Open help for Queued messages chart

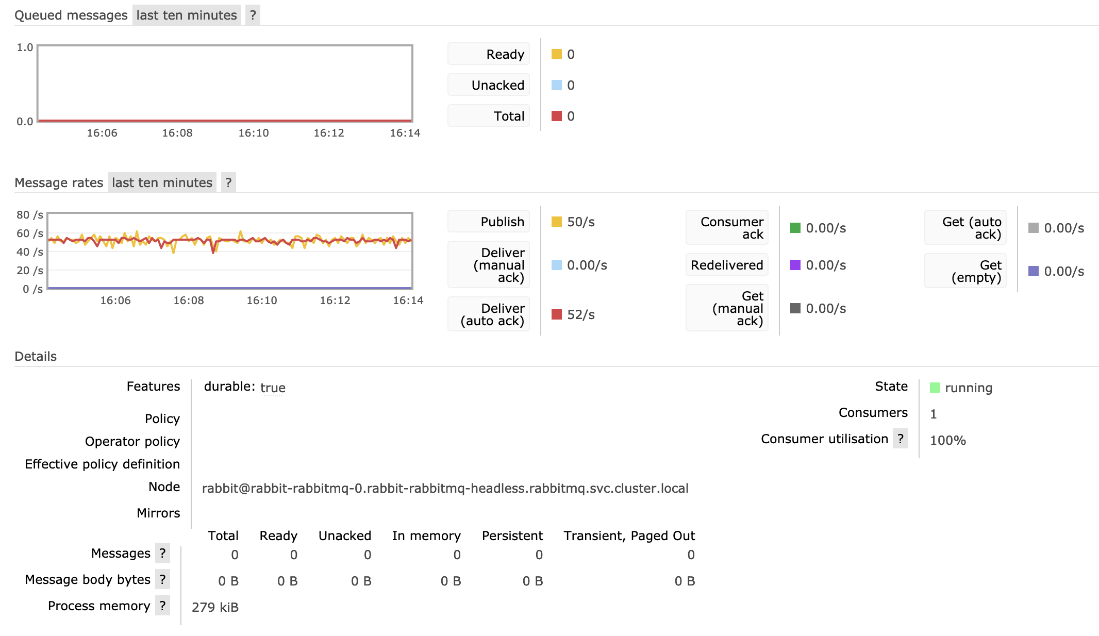[x=252, y=14]
